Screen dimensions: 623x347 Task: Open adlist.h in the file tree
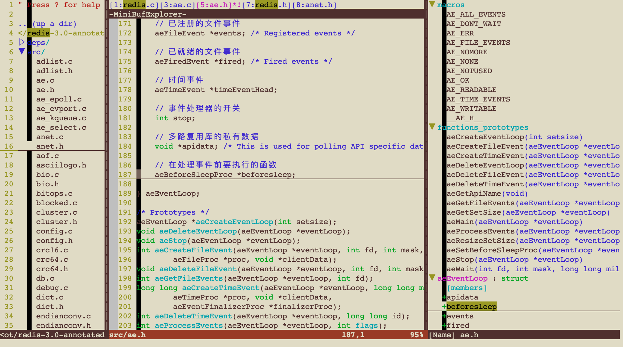click(x=54, y=71)
